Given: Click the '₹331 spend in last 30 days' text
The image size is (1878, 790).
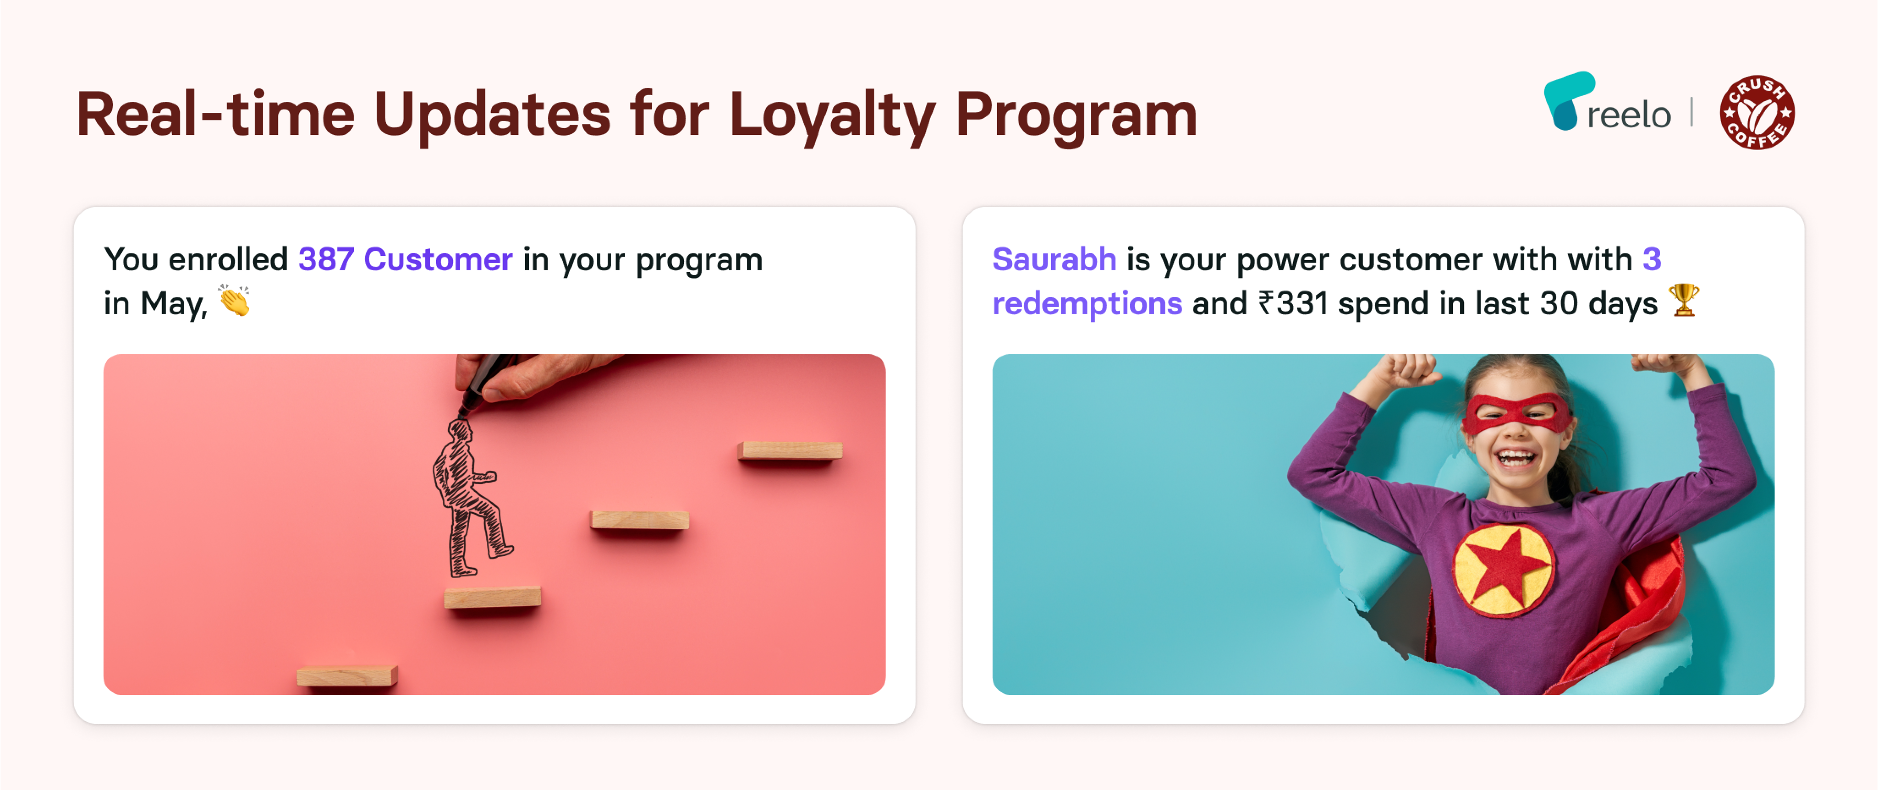Looking at the screenshot, I should [1458, 303].
